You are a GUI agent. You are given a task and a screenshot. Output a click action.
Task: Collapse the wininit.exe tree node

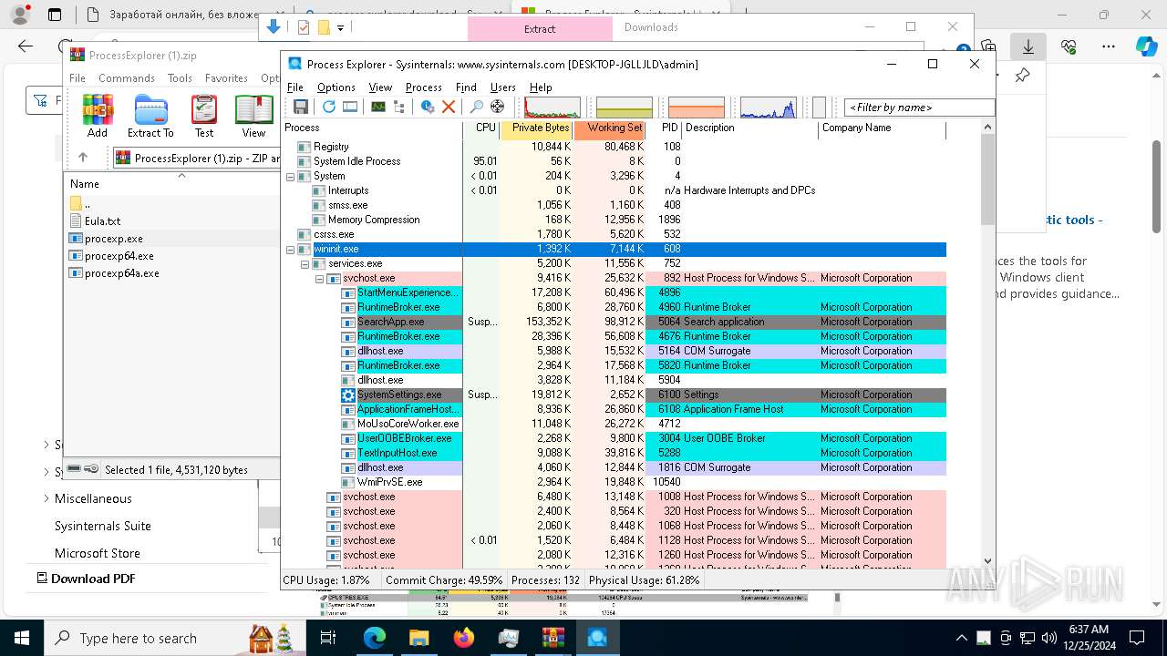tap(290, 249)
